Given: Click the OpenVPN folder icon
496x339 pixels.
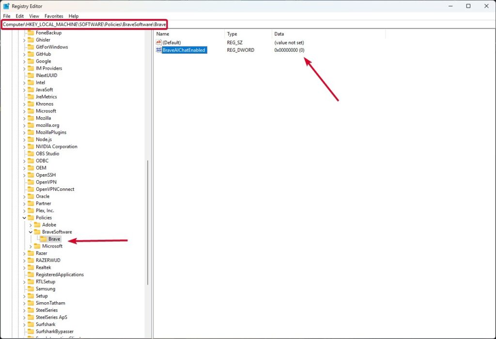Looking at the screenshot, I should click(x=31, y=182).
